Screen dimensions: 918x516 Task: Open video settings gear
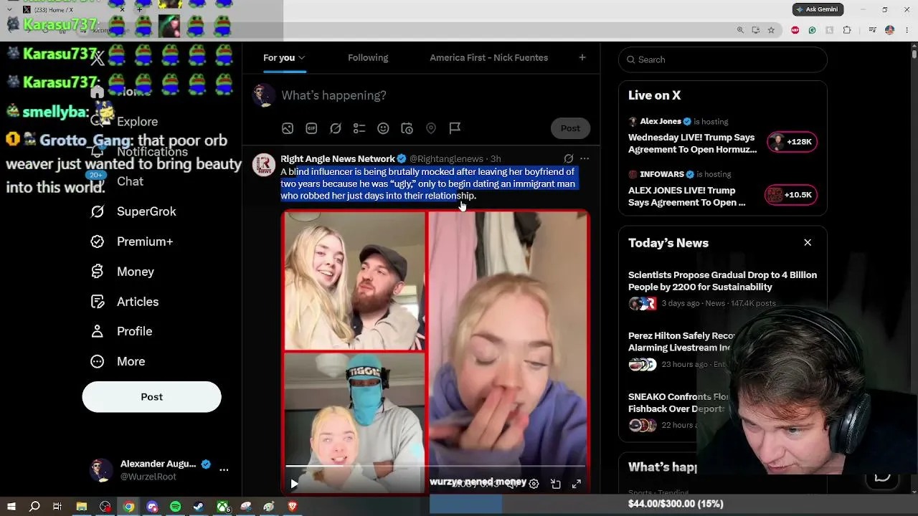534,484
